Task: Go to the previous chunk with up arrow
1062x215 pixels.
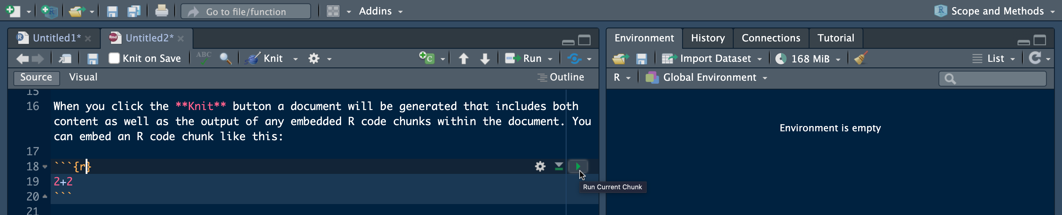Action: click(x=463, y=59)
